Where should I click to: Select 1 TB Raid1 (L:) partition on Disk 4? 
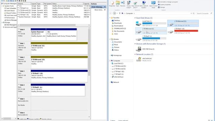(x=58, y=90)
